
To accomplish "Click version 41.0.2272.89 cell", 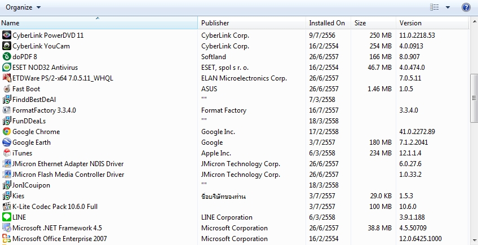I will pyautogui.click(x=417, y=132).
